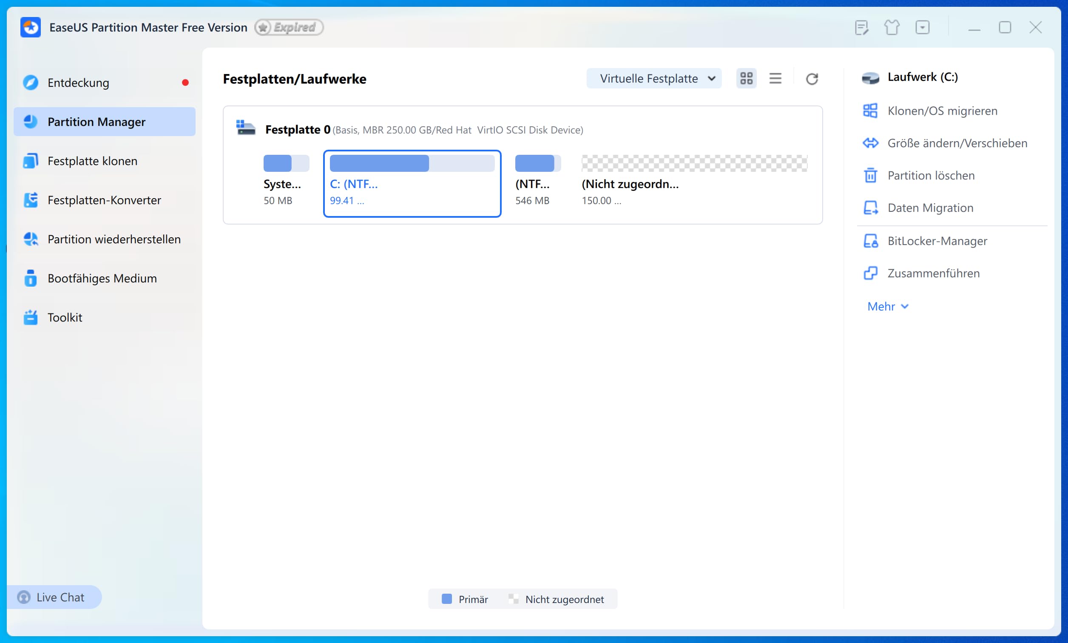
Task: Click the Festplatten-Konverter icon
Action: pyautogui.click(x=30, y=200)
